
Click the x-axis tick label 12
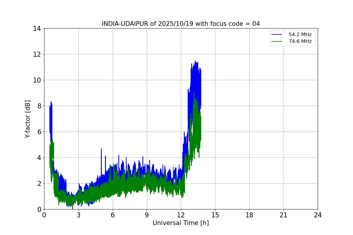(x=181, y=215)
